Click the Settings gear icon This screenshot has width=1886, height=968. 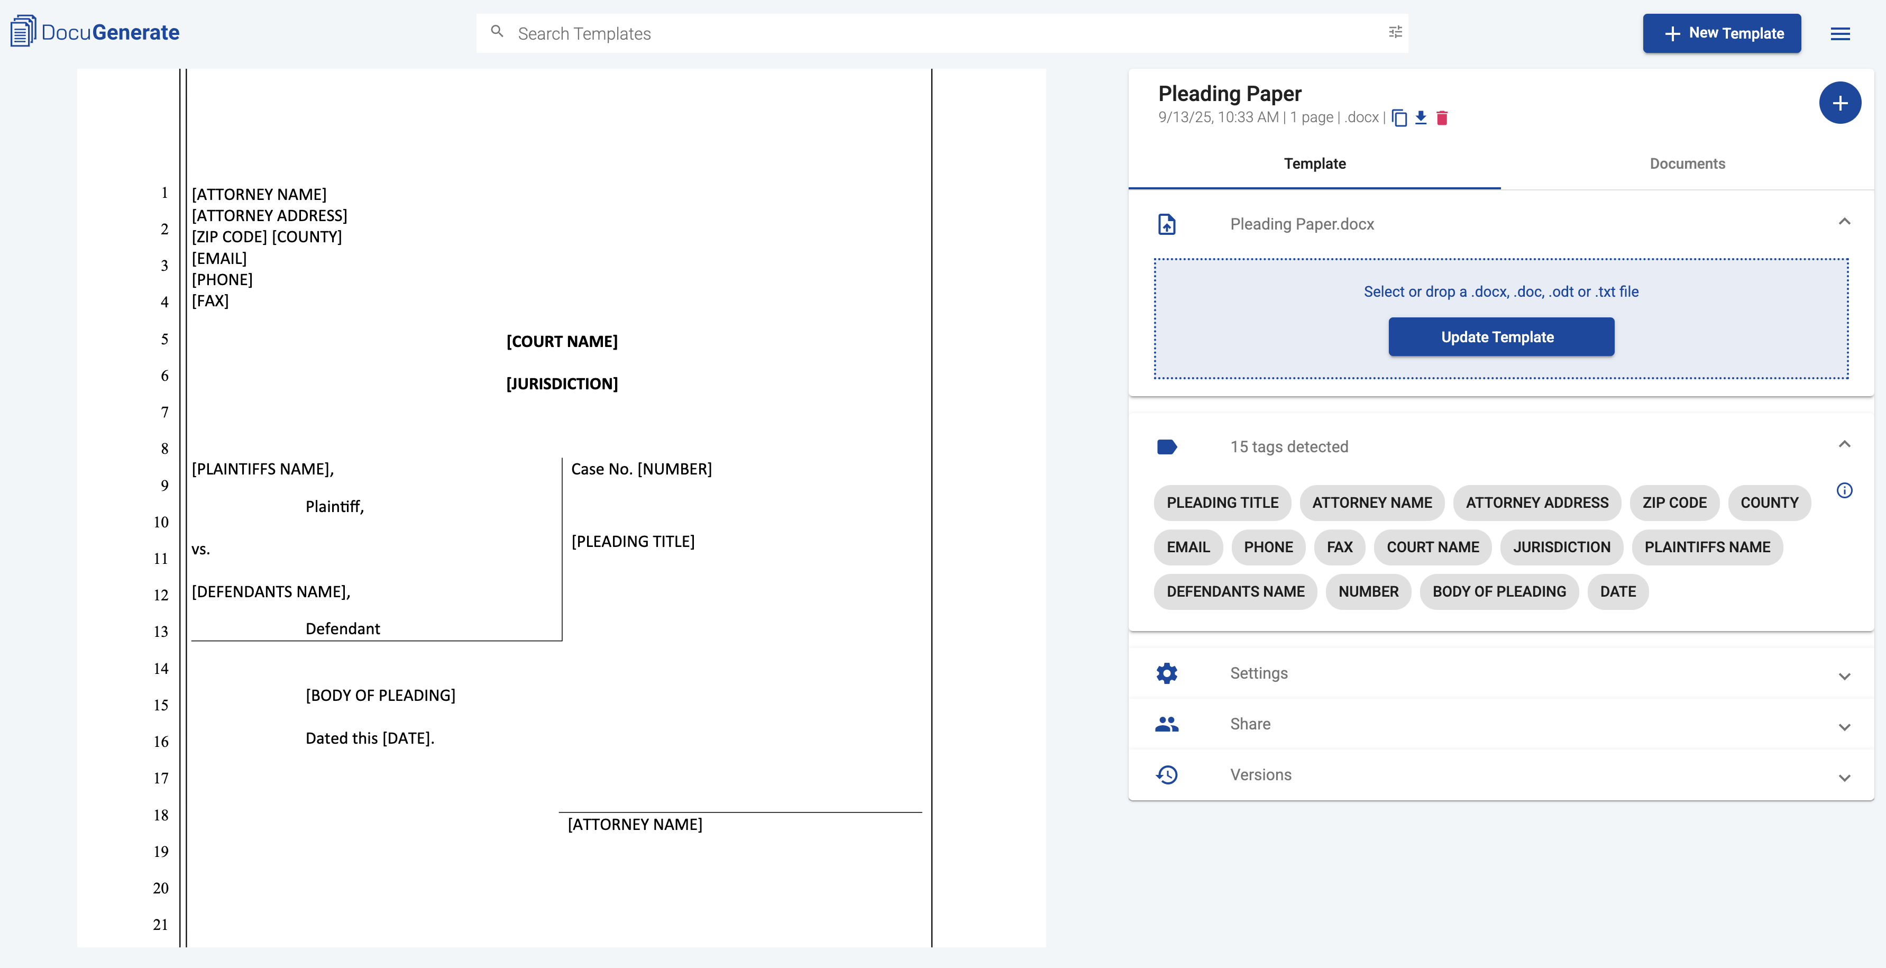(x=1167, y=673)
